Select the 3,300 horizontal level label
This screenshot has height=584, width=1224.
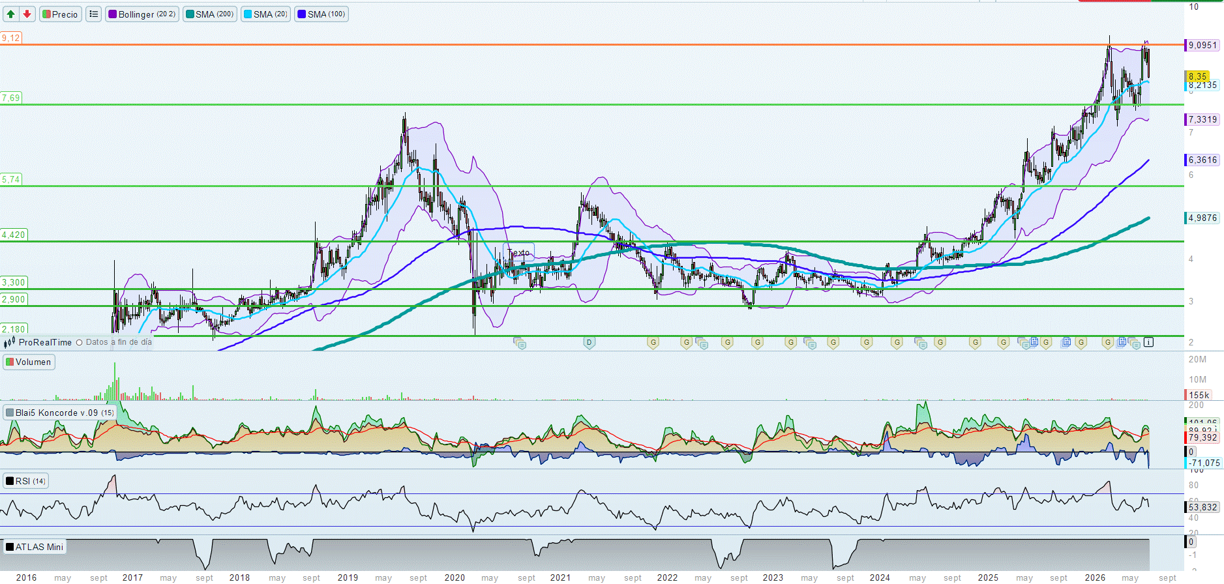pos(14,282)
